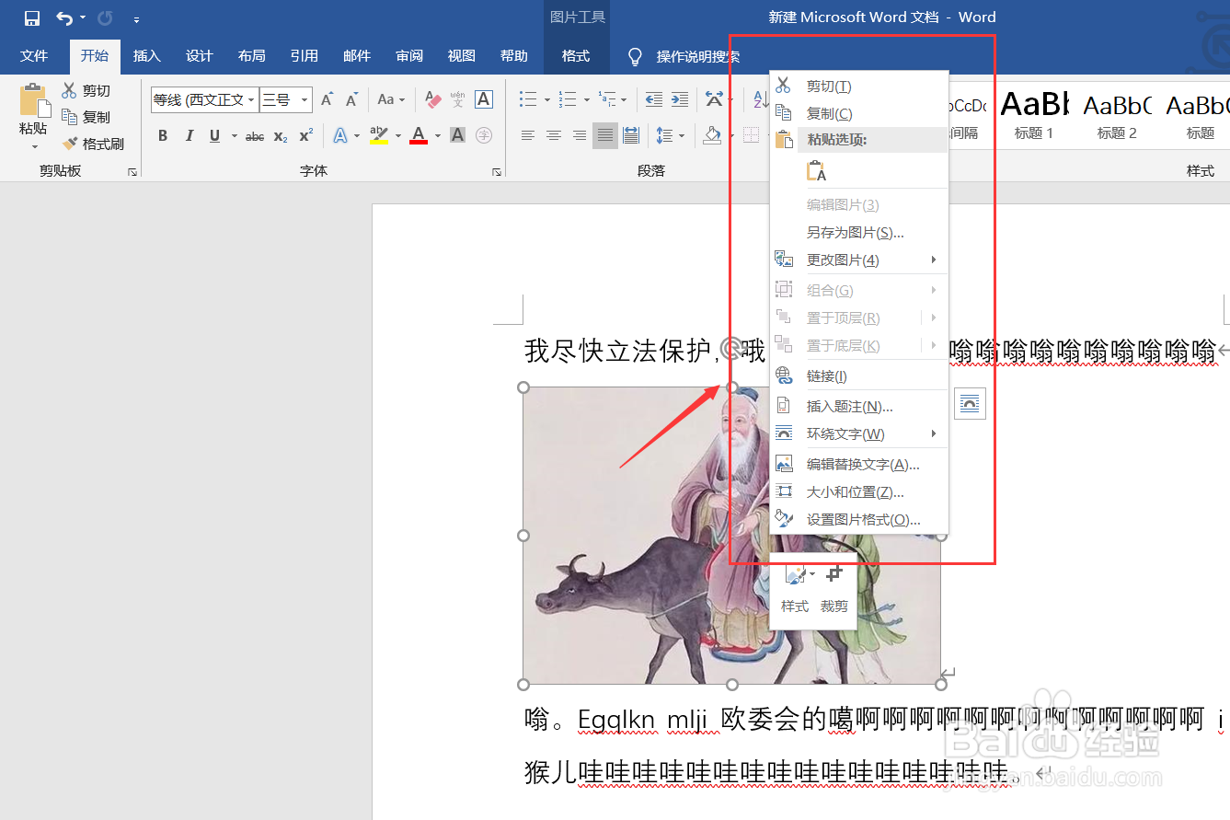Viewport: 1230px width, 820px height.
Task: Click the Save icon in quick access toolbar
Action: (32, 17)
